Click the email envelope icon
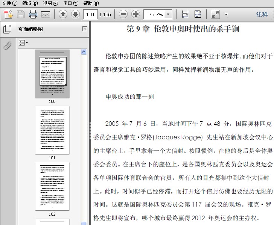Screen dimensions: 274x225 tap(46, 15)
